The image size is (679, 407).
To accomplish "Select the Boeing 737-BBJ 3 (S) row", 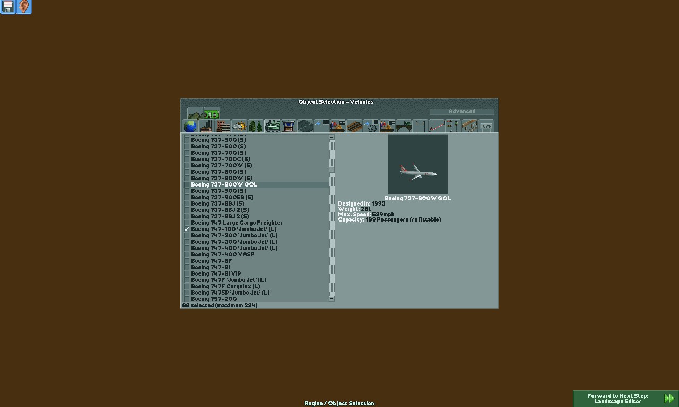I will pyautogui.click(x=256, y=216).
